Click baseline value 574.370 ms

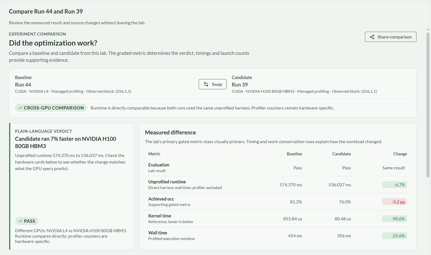(291, 185)
